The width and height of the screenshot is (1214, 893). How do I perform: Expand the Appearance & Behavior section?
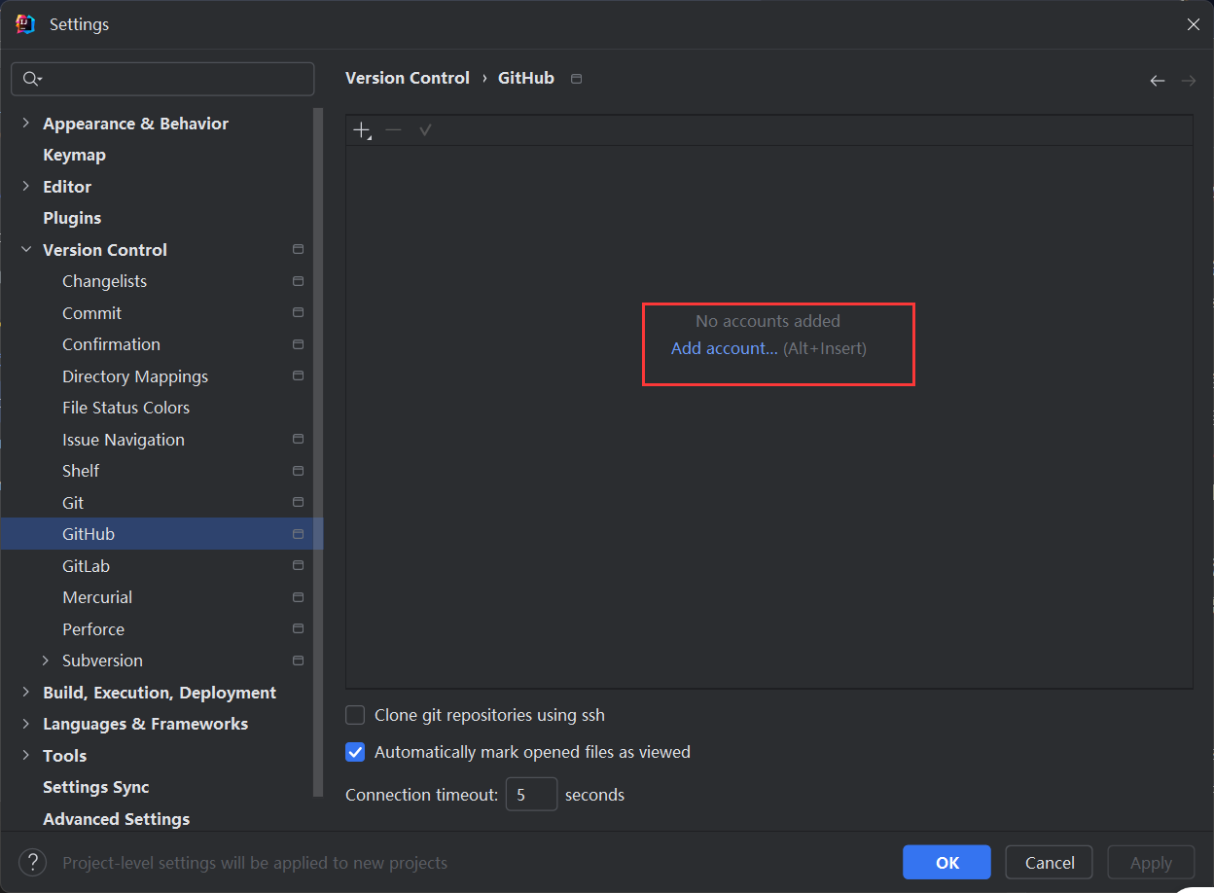coord(26,124)
